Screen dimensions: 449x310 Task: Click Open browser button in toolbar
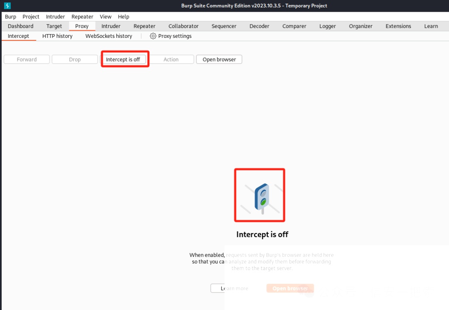(x=219, y=60)
